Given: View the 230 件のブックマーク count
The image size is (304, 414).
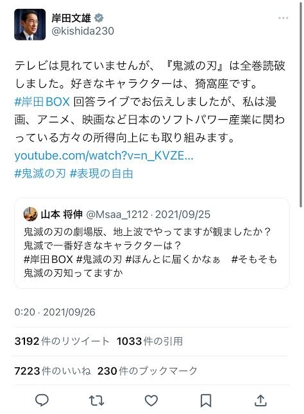Looking at the screenshot, I should [148, 371].
